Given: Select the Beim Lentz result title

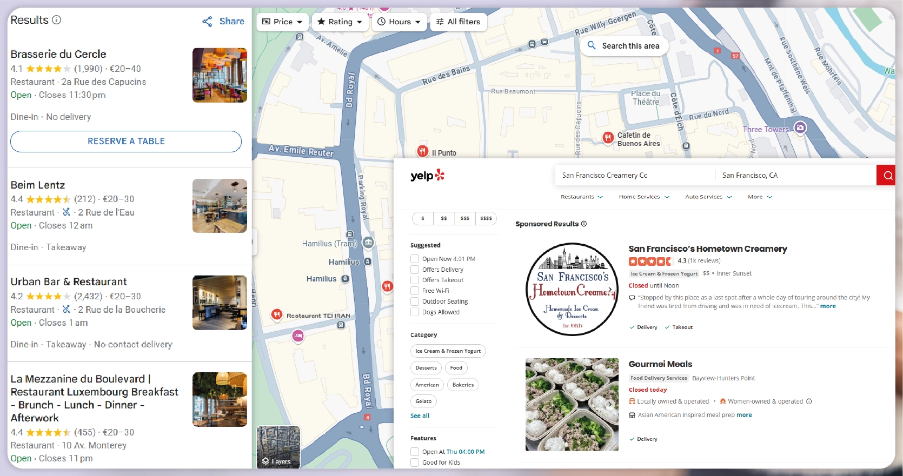Looking at the screenshot, I should pyautogui.click(x=38, y=185).
